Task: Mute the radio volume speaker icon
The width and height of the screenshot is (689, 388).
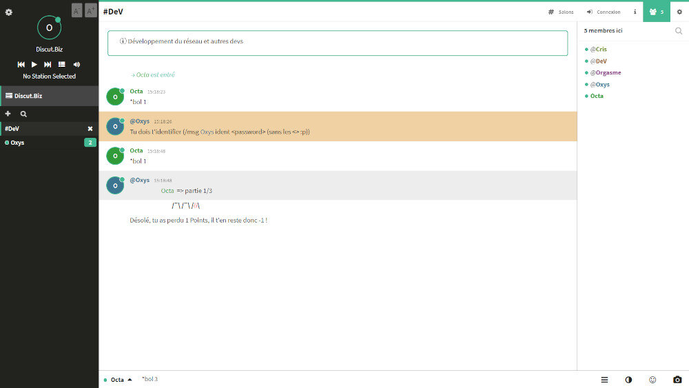Action: 76,64
